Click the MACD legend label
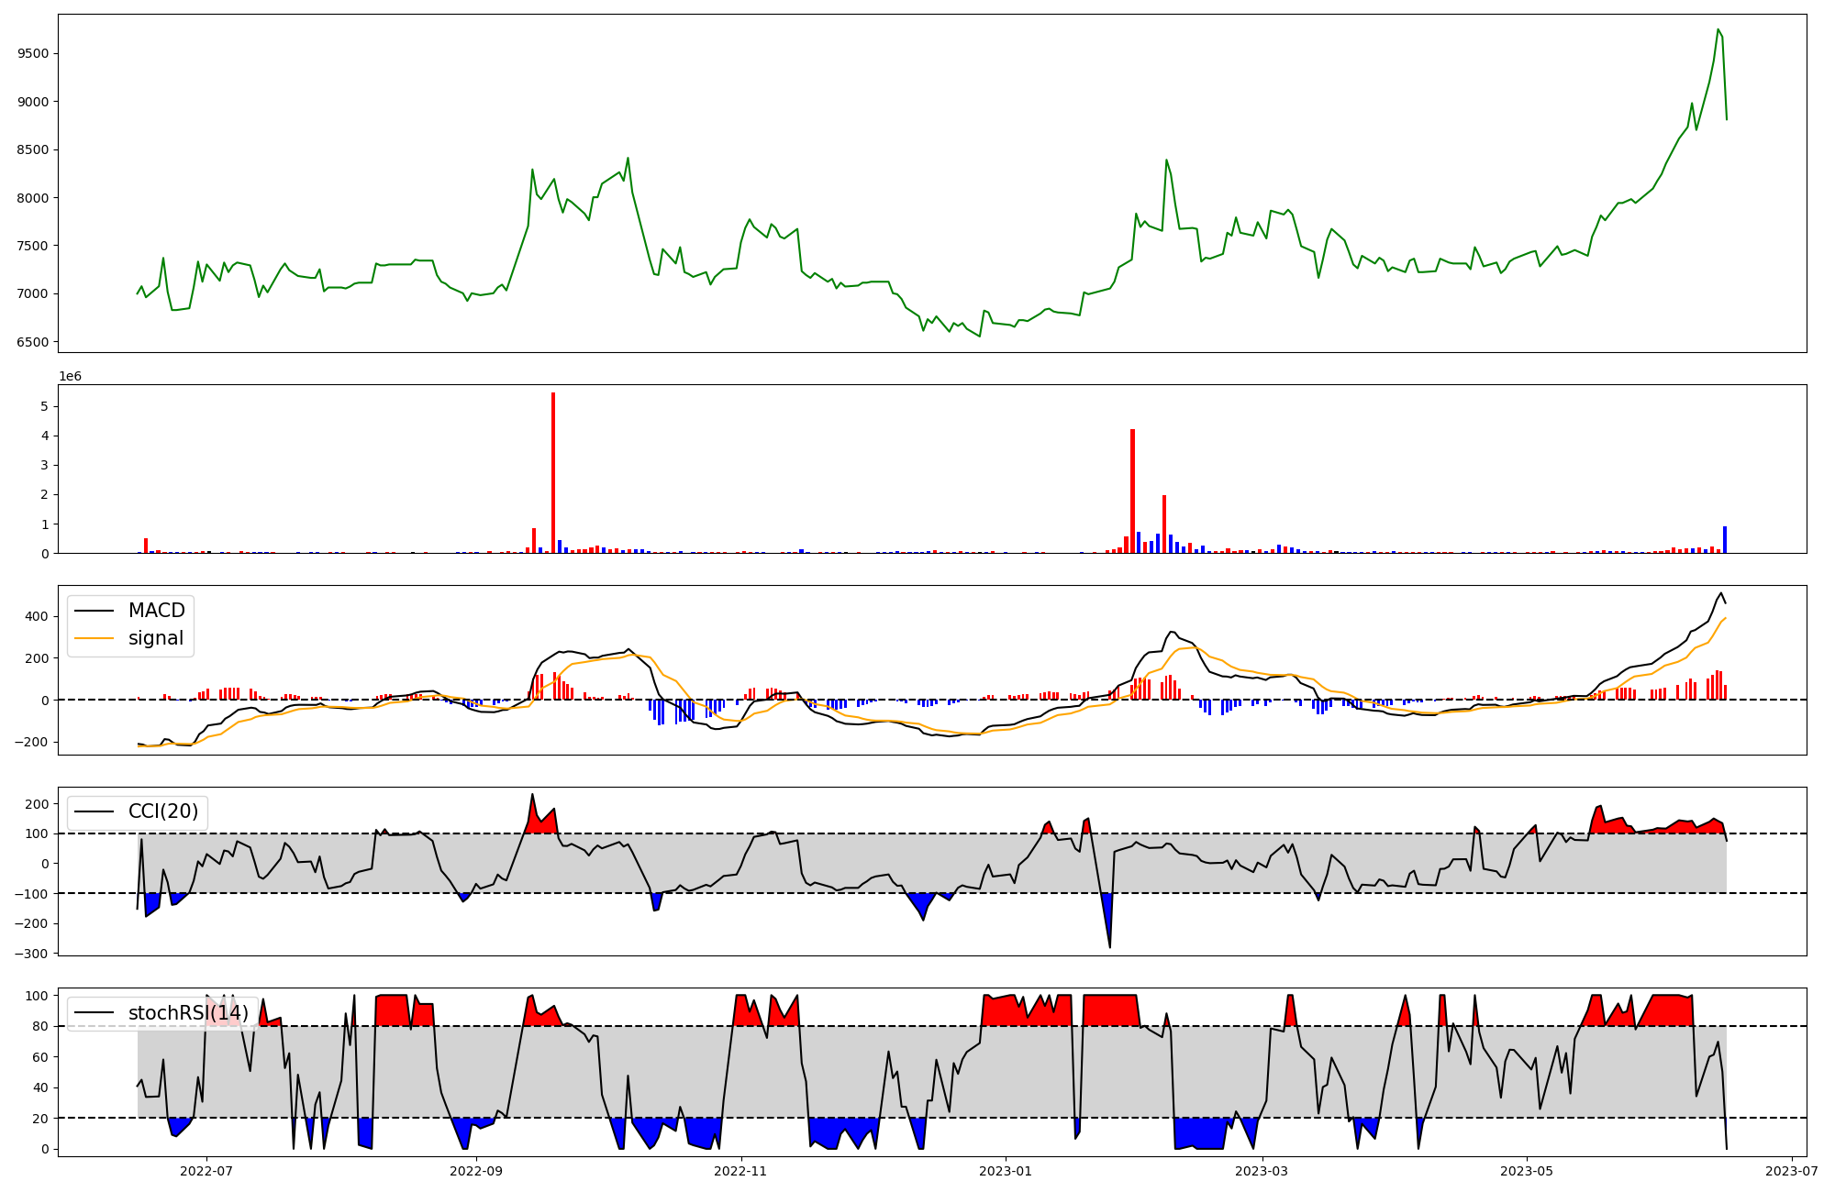The height and width of the screenshot is (1192, 1835). coord(156,611)
